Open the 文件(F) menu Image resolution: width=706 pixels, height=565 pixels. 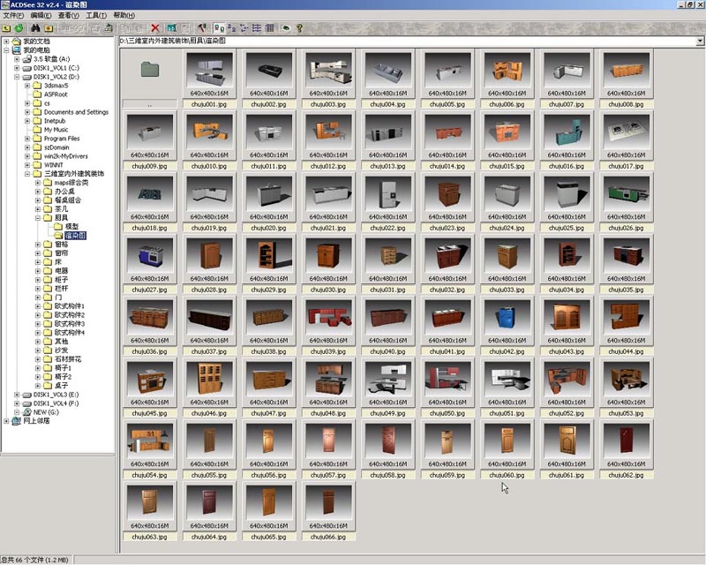pyautogui.click(x=13, y=16)
